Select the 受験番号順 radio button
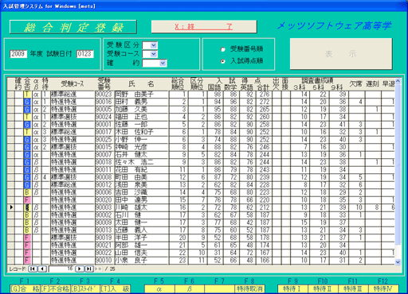Viewport: 408px width, 294px height. pyautogui.click(x=223, y=49)
